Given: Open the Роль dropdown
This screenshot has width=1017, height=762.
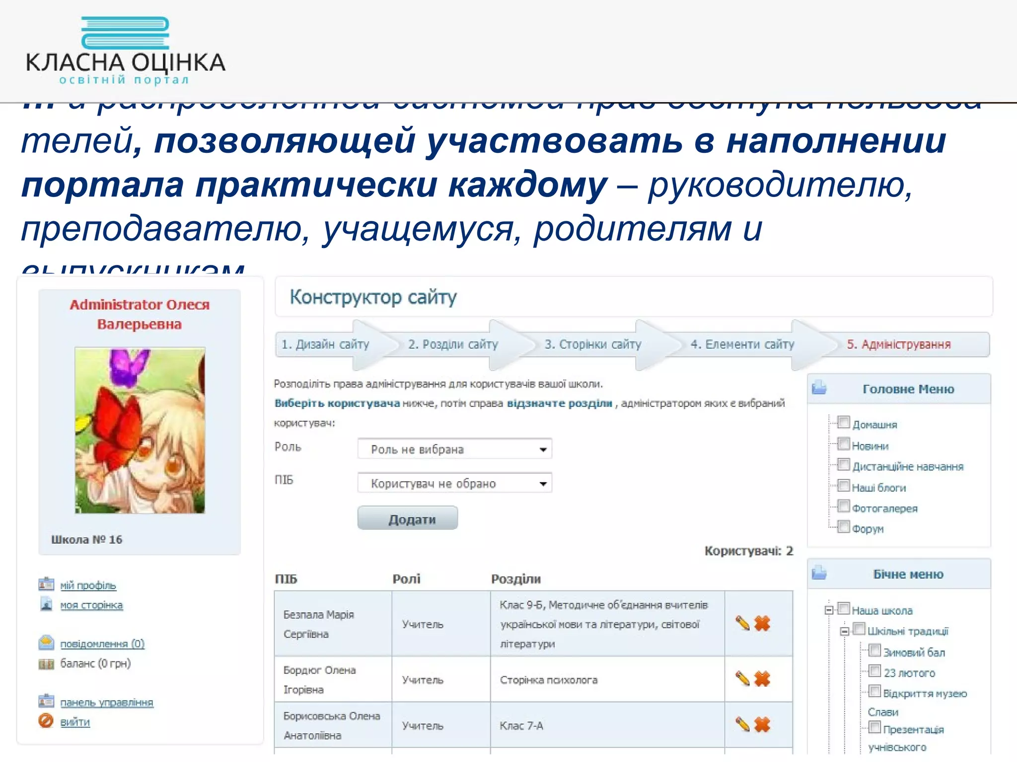Looking at the screenshot, I should (454, 449).
